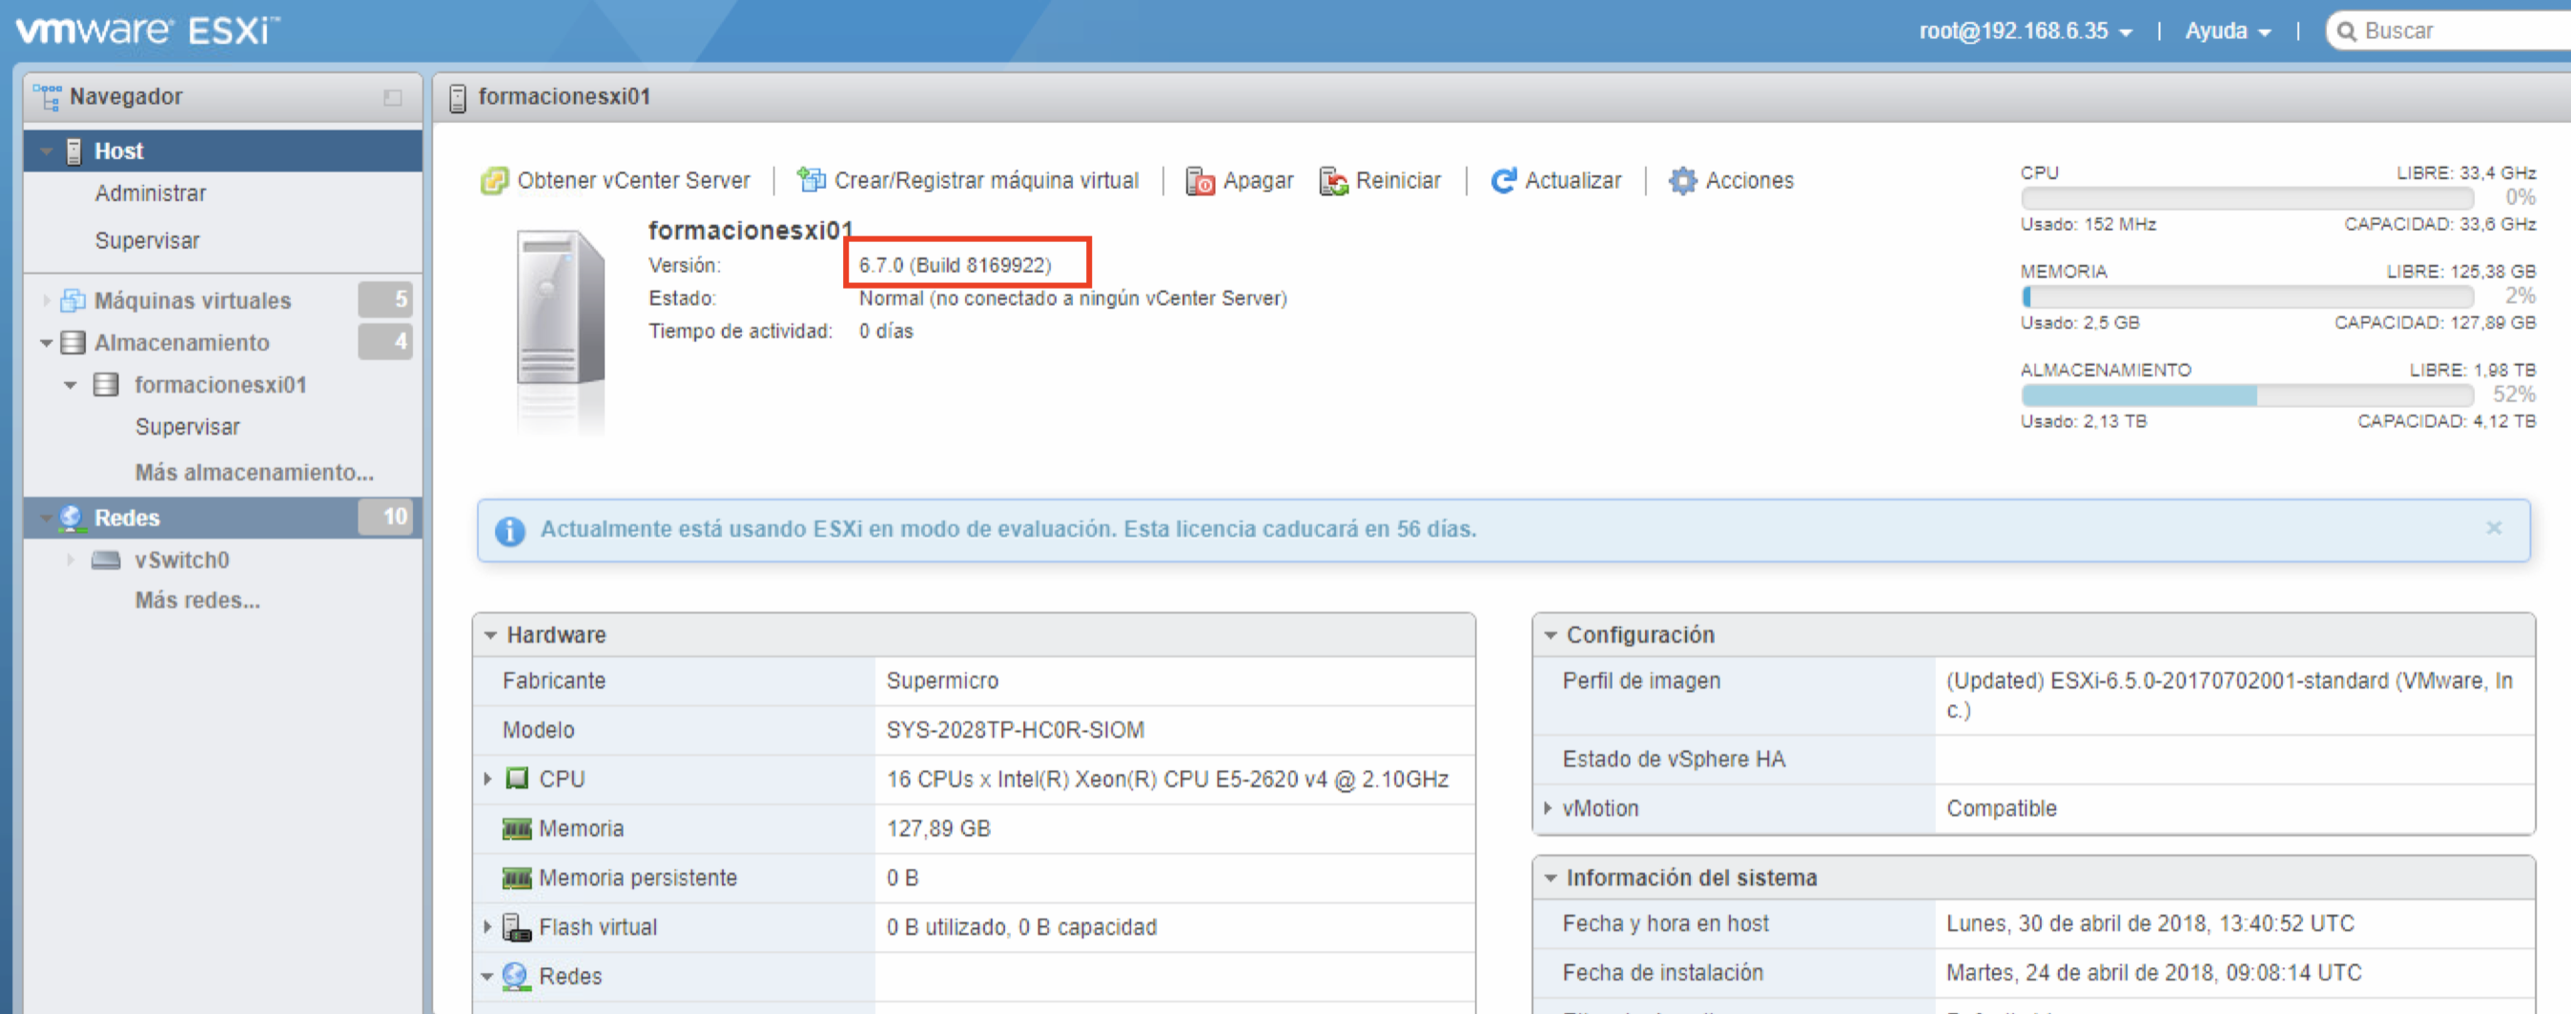Open the root@192.168.6.35 user menu
The height and width of the screenshot is (1014, 2571).
click(x=2026, y=30)
